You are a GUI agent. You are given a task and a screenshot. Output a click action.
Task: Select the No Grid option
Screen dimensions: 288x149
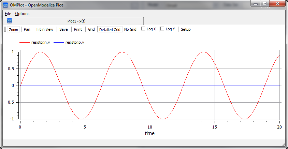(130, 29)
